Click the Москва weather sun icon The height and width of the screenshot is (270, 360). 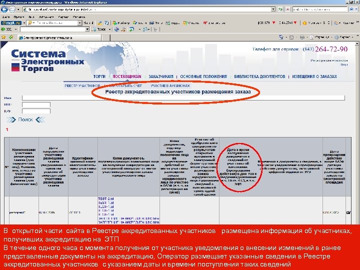pos(304,23)
